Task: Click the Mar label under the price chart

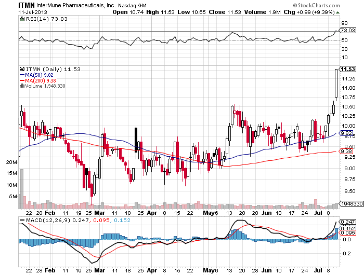Action: pos(100,213)
